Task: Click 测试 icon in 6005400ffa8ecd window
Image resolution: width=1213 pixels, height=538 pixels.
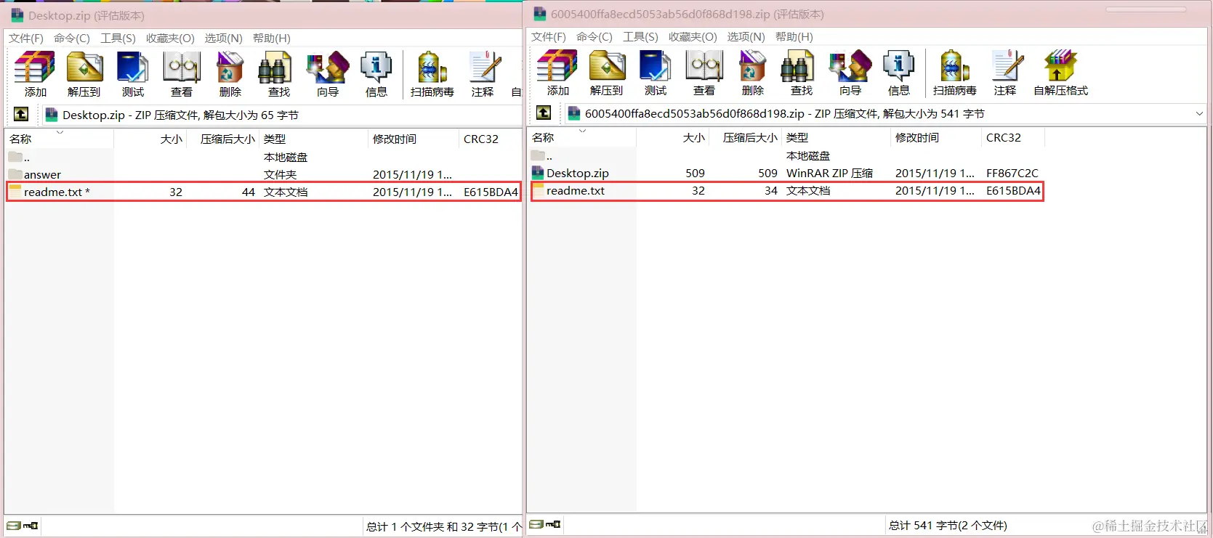Action: click(656, 73)
